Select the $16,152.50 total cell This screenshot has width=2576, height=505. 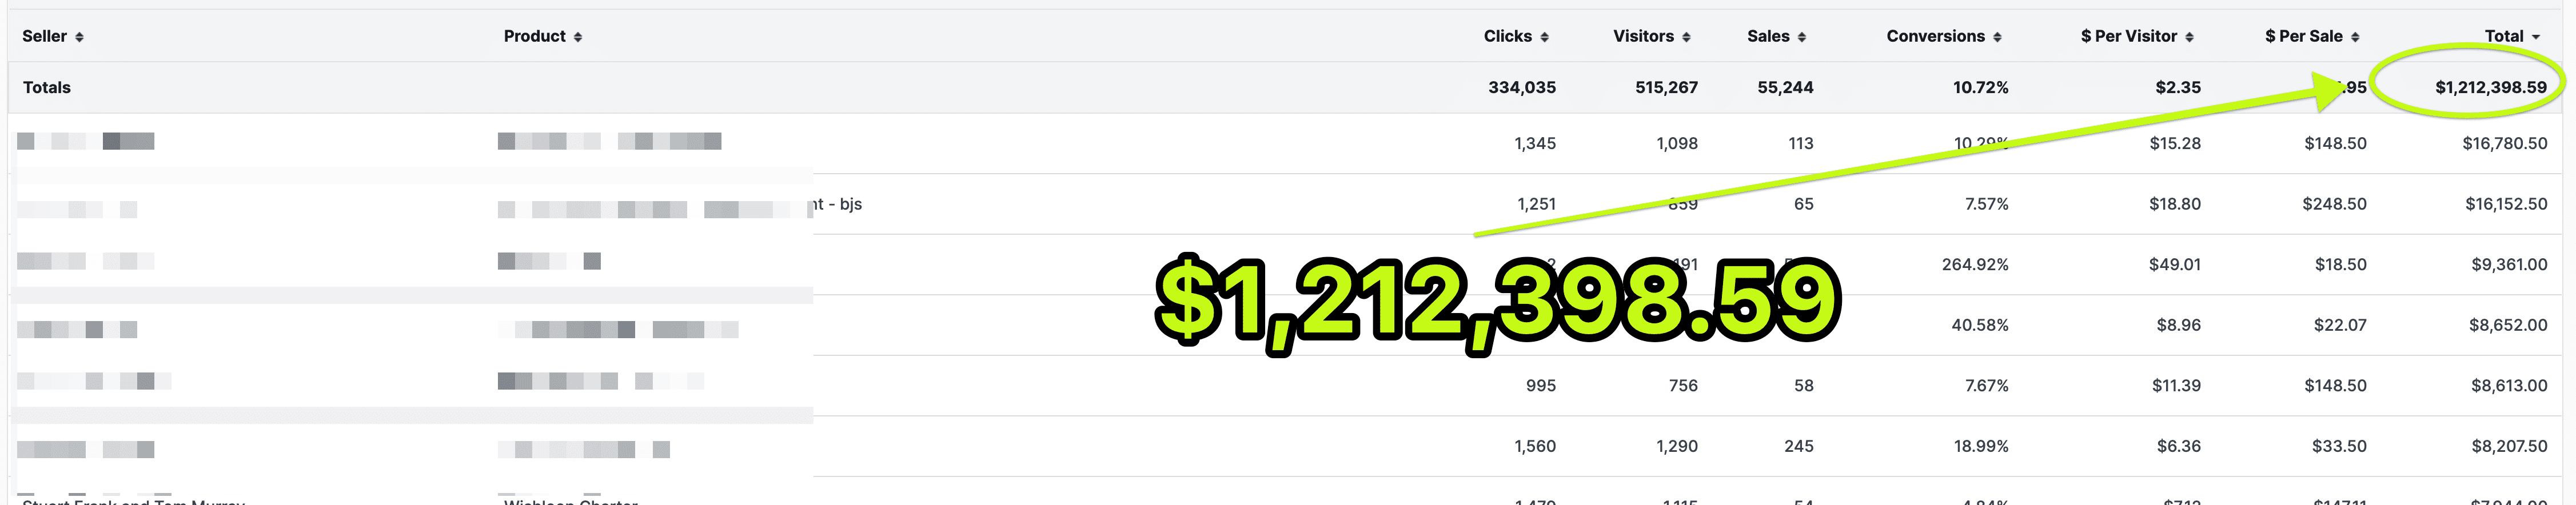pos(2505,204)
